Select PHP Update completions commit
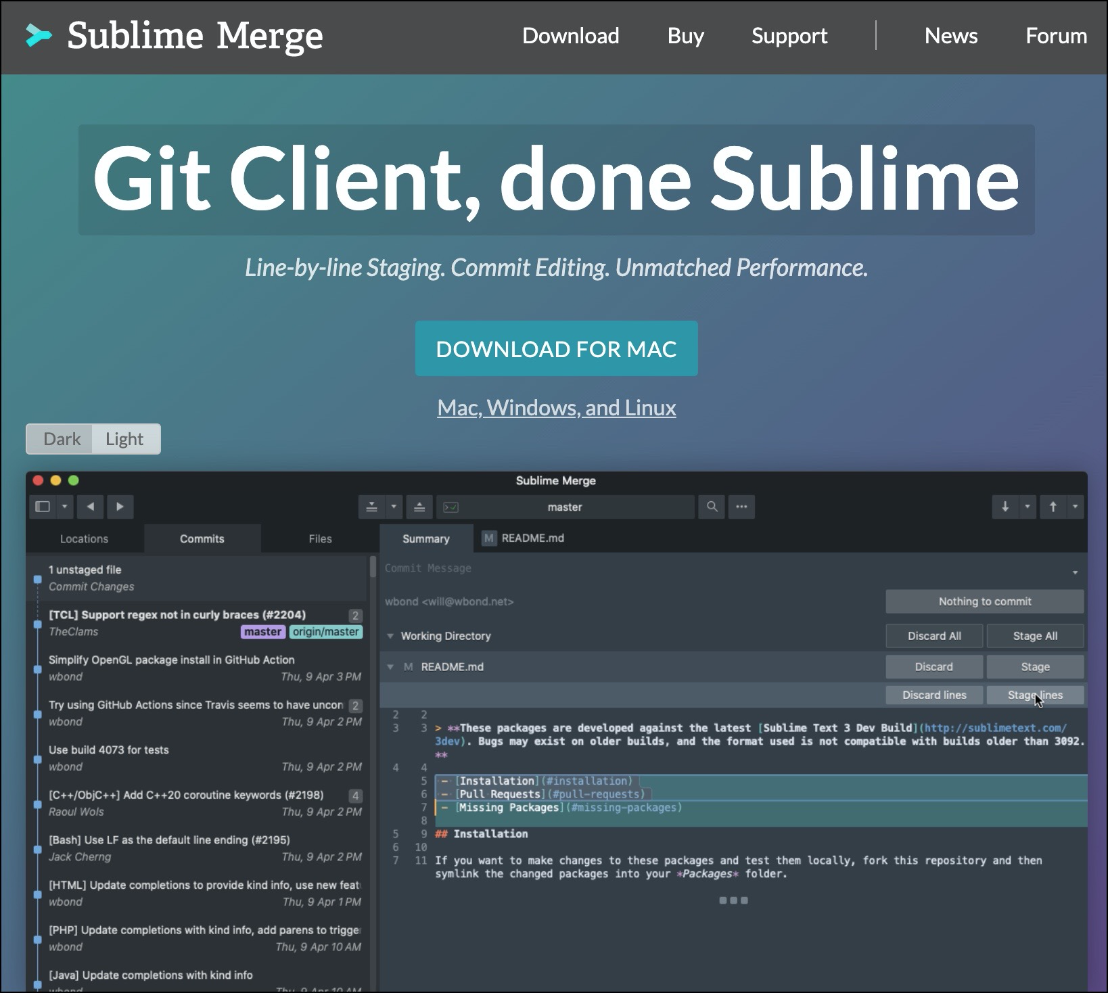Viewport: 1108px width, 993px height. pyautogui.click(x=198, y=938)
